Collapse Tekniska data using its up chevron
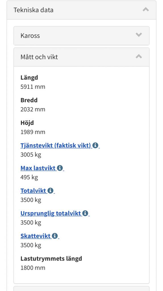The width and height of the screenshot is (163, 291). point(146,9)
